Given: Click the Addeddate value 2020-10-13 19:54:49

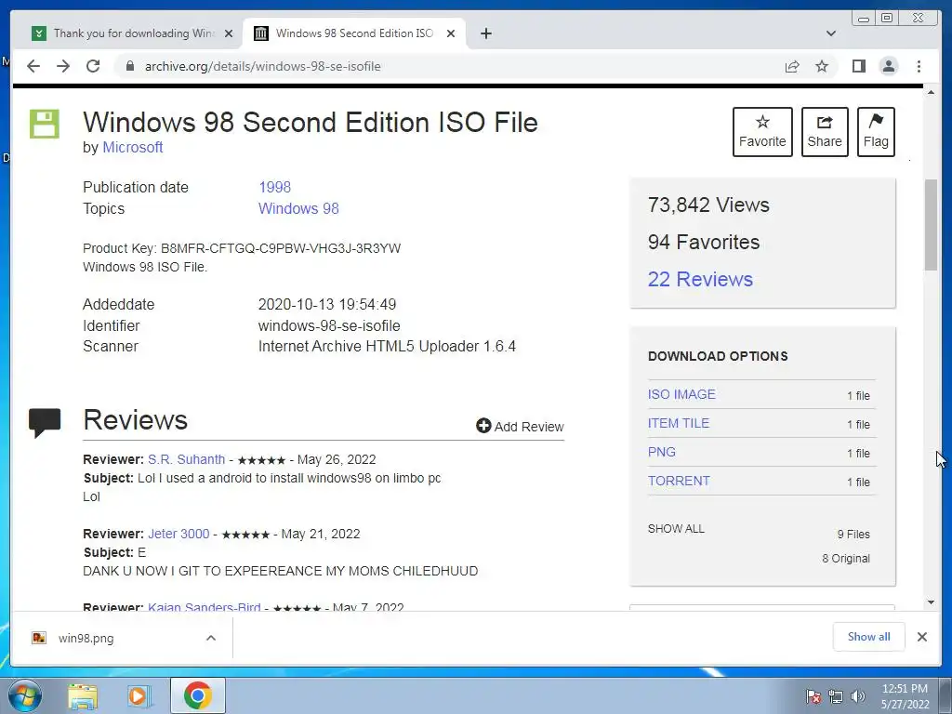Looking at the screenshot, I should (327, 304).
